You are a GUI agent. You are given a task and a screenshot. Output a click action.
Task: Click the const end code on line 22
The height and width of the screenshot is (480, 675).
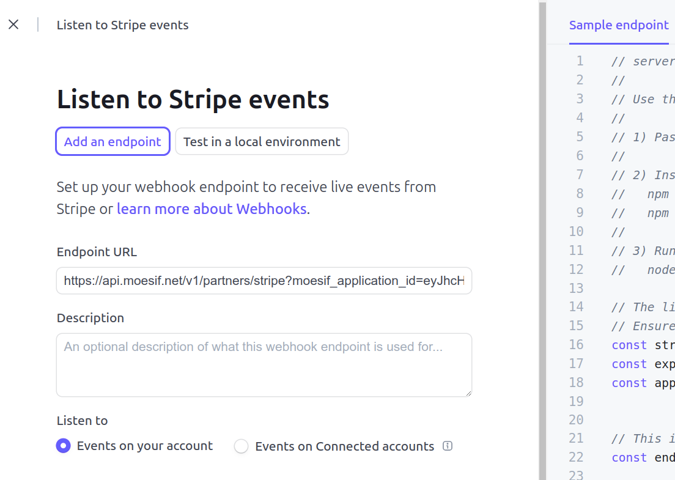[x=642, y=457]
